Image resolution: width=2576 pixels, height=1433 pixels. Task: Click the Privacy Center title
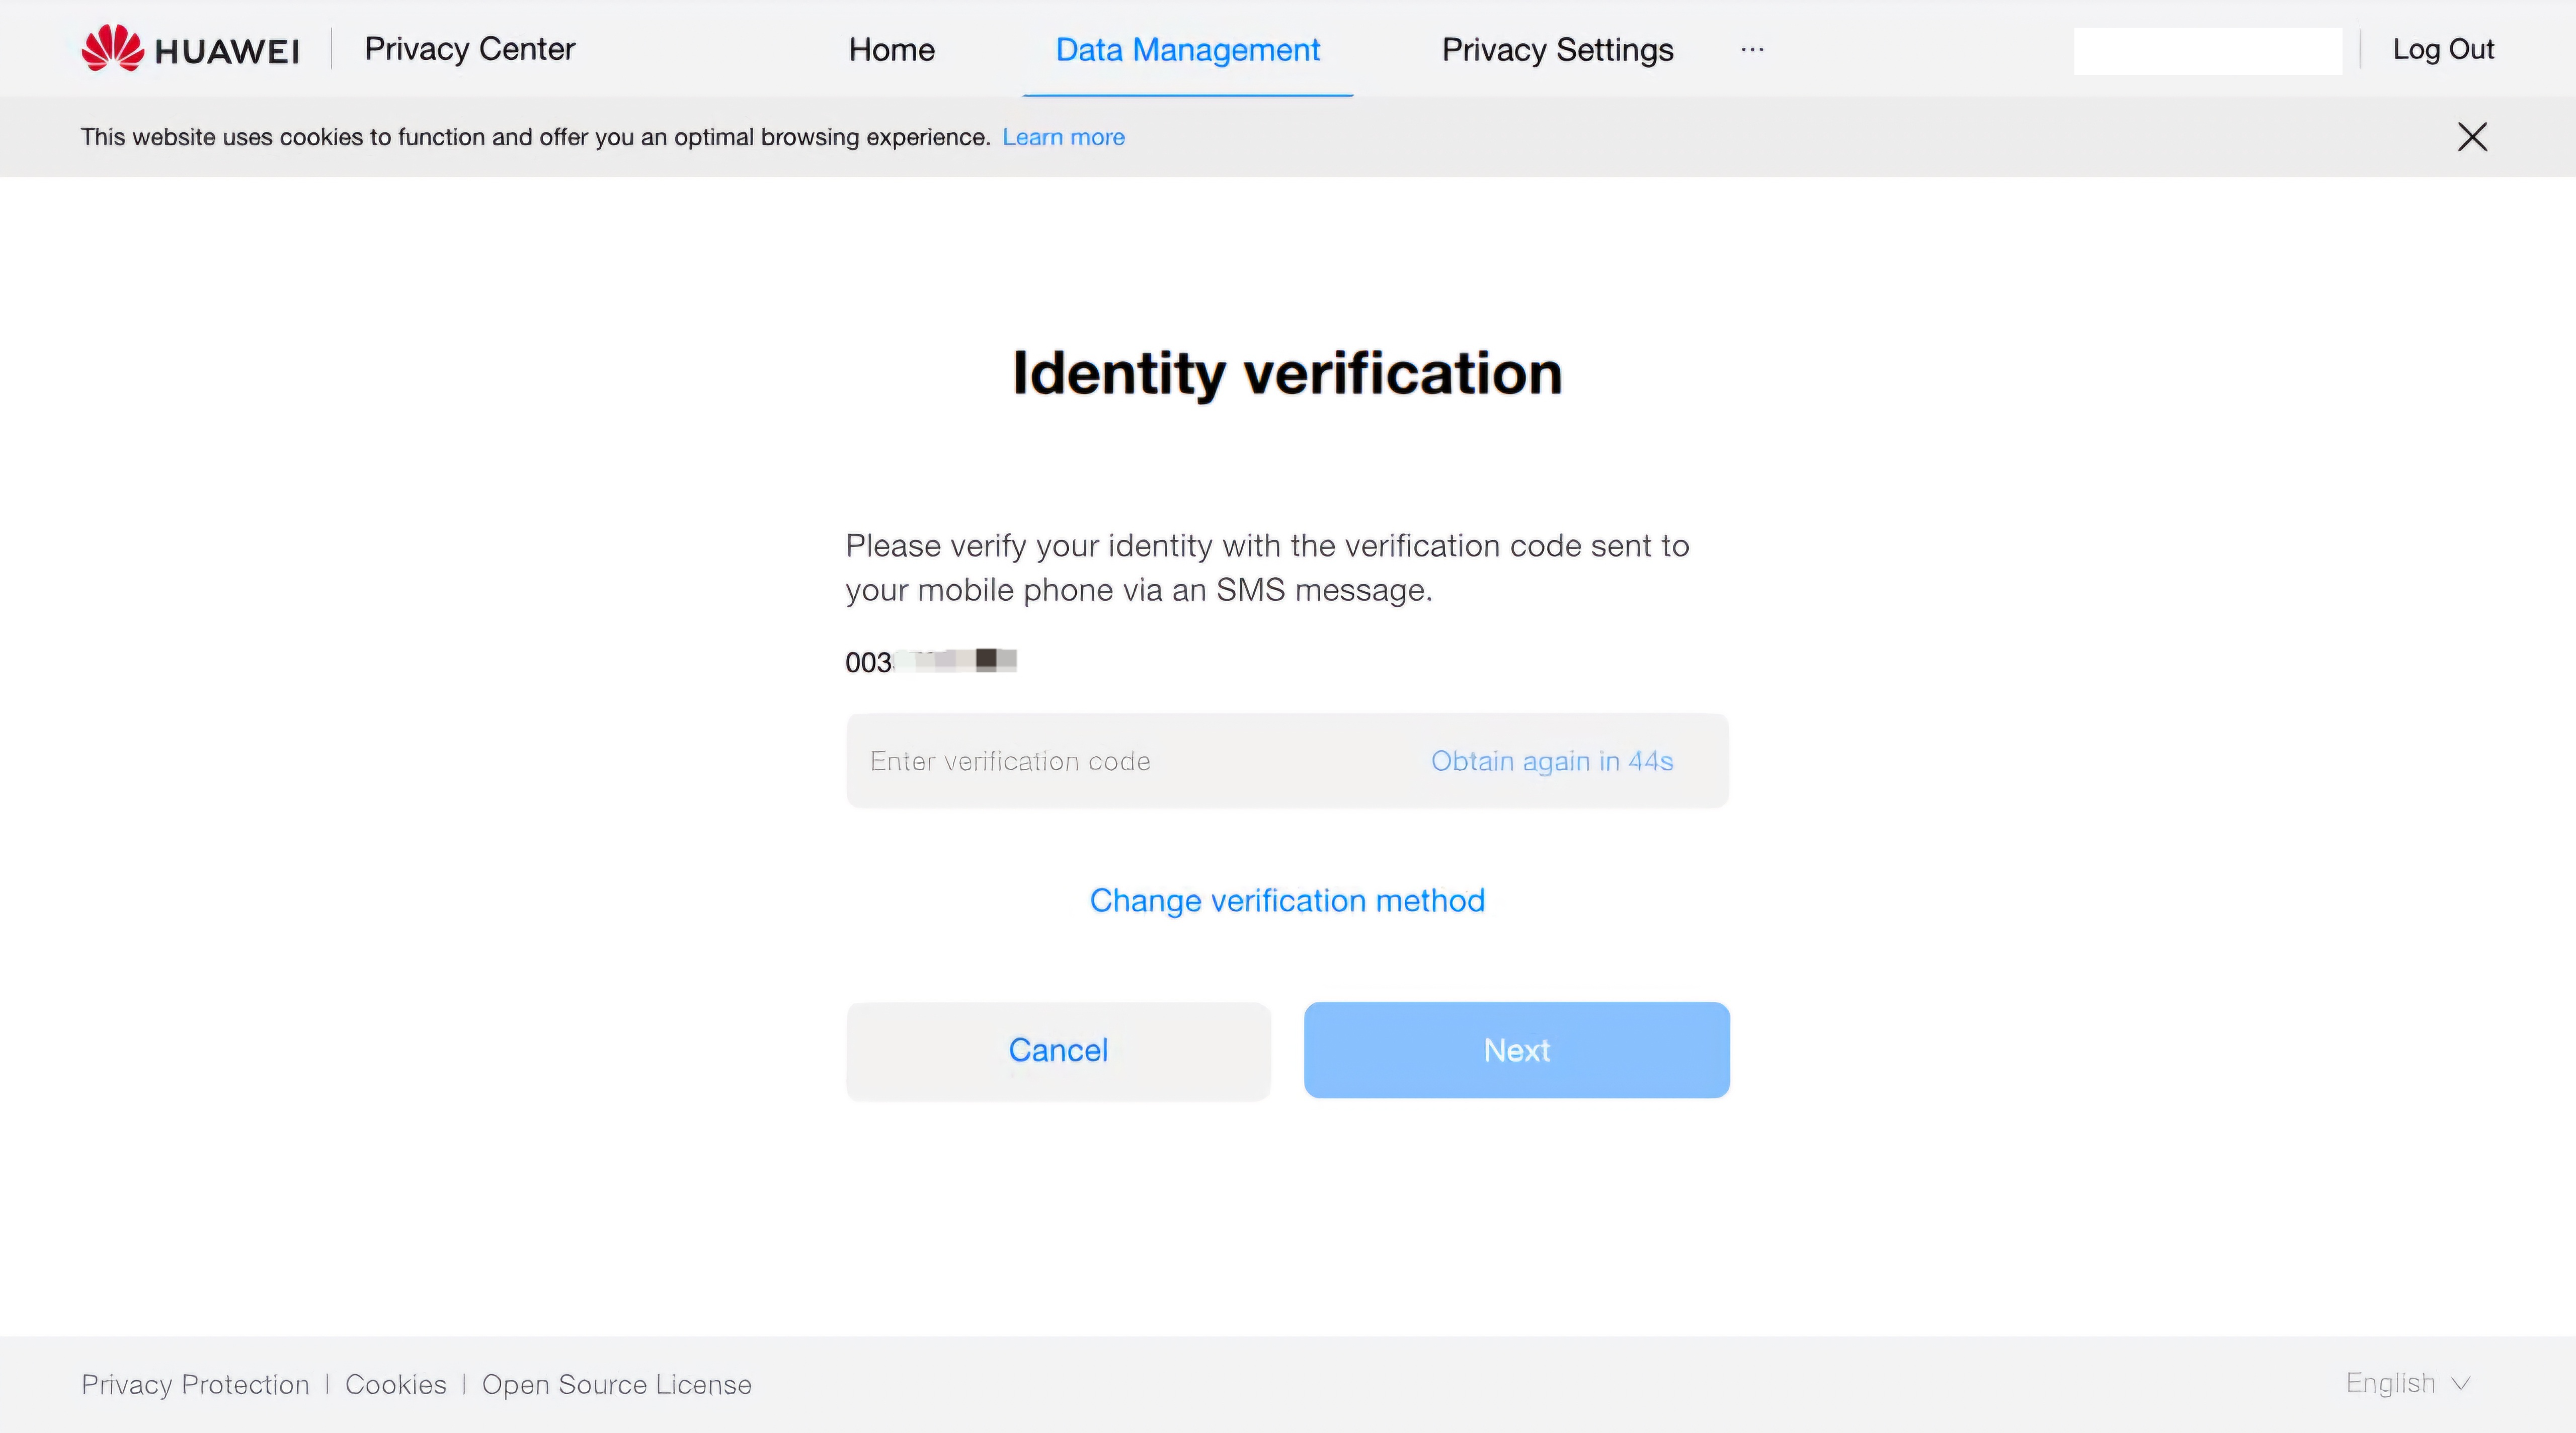[x=469, y=49]
